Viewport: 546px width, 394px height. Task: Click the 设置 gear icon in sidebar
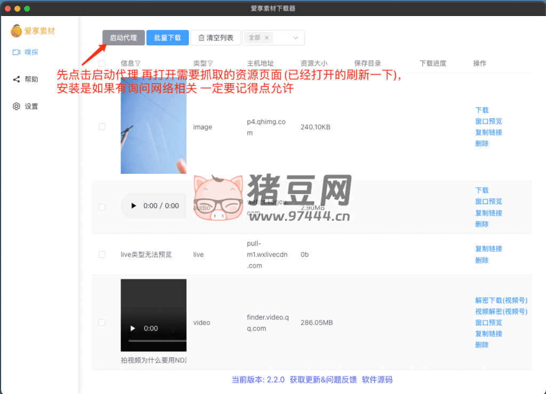pos(17,107)
